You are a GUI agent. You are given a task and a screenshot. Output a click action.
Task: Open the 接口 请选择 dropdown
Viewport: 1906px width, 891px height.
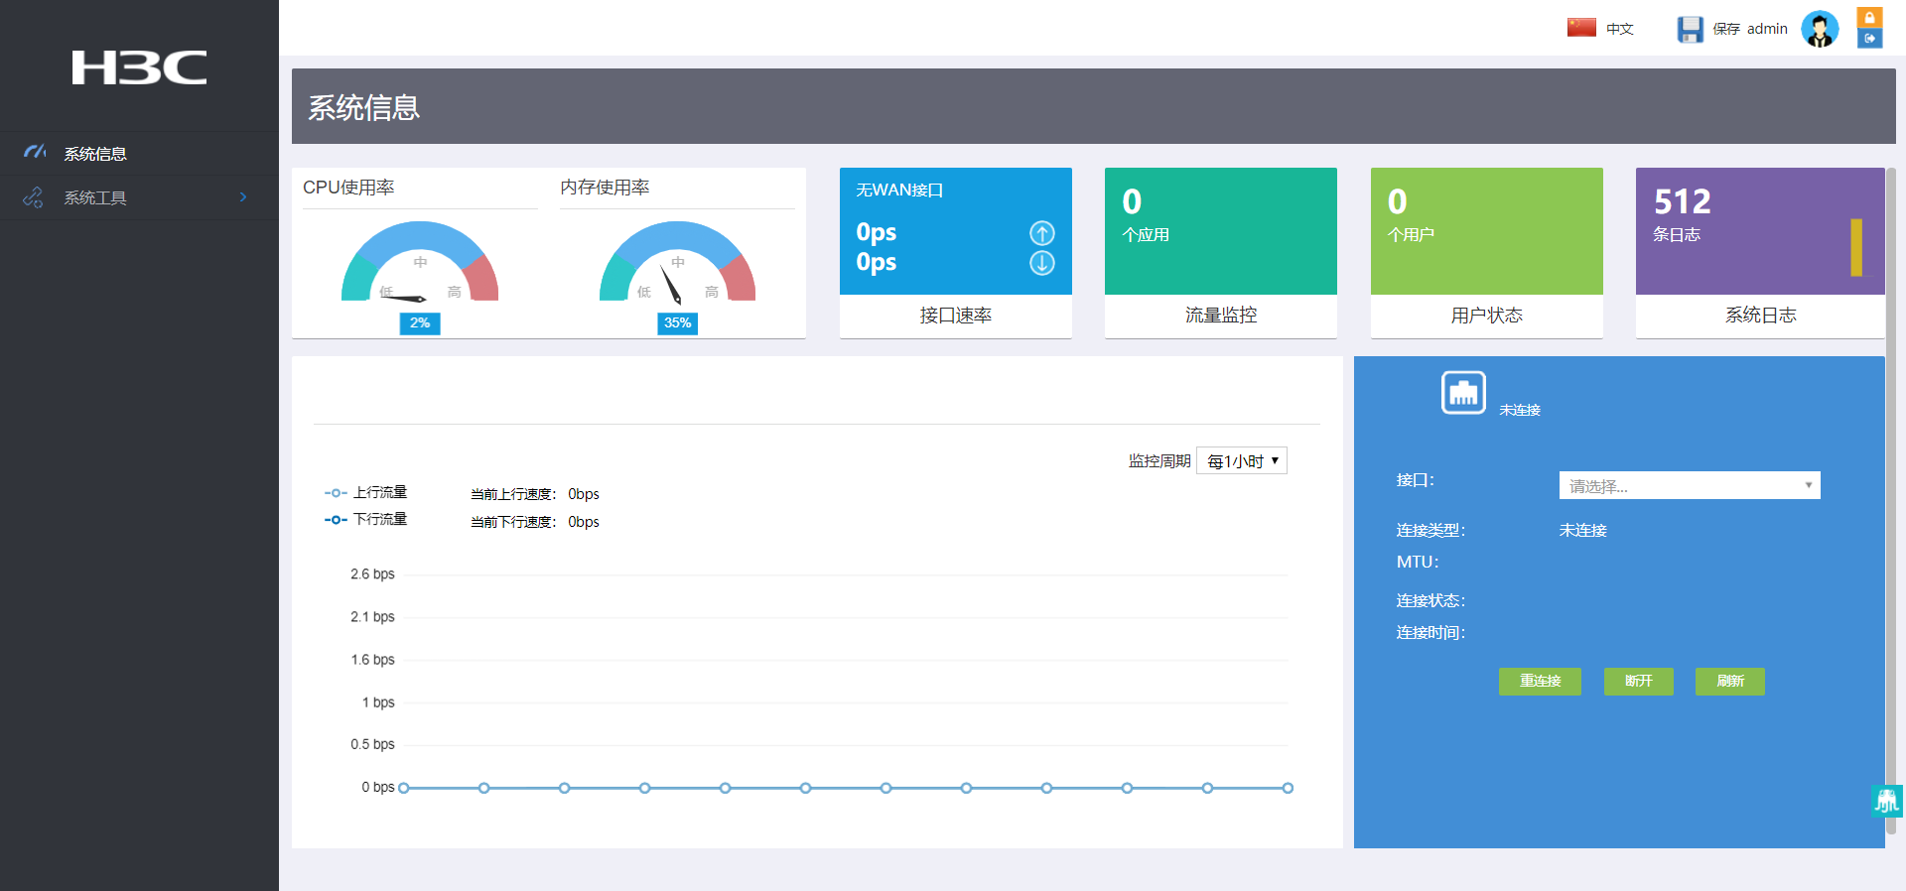1690,485
